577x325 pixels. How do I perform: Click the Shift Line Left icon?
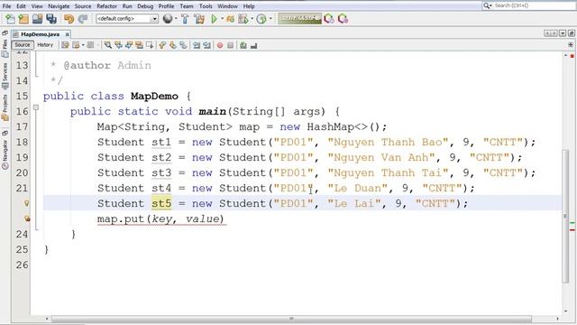point(197,45)
